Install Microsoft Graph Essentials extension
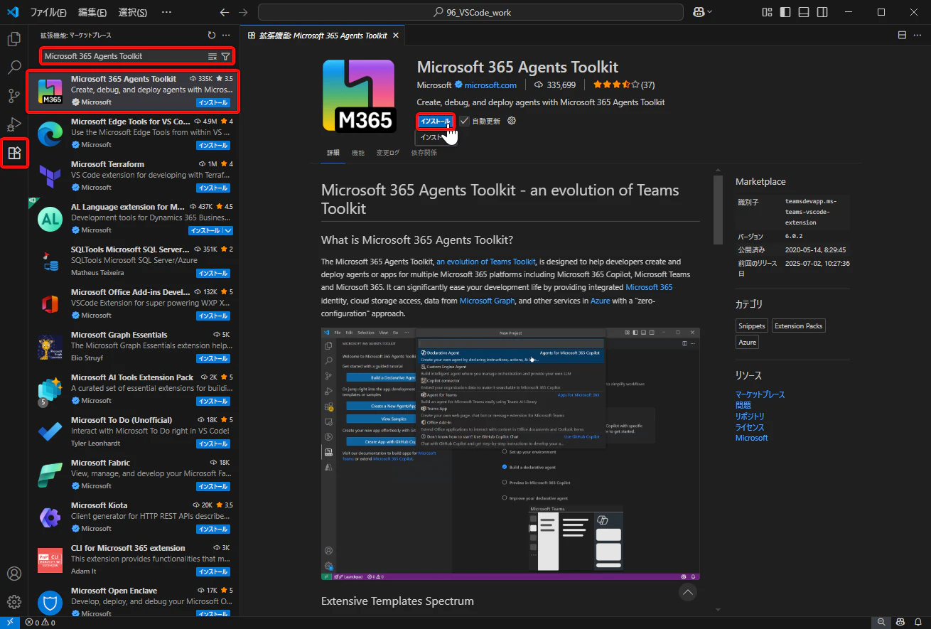The height and width of the screenshot is (629, 931). click(x=213, y=358)
